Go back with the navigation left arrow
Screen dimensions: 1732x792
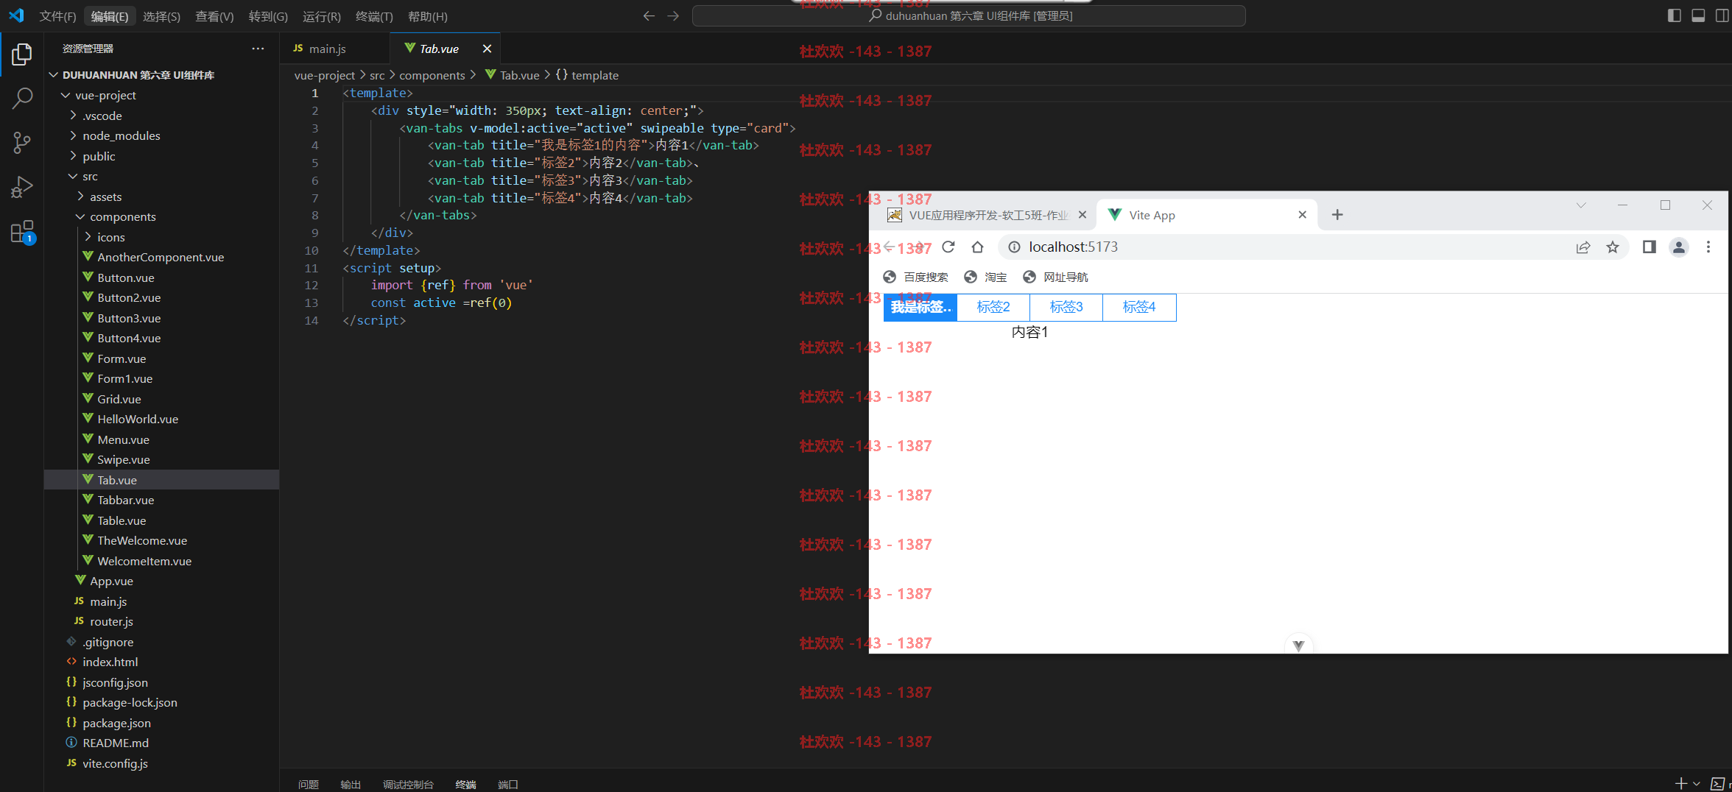649,15
